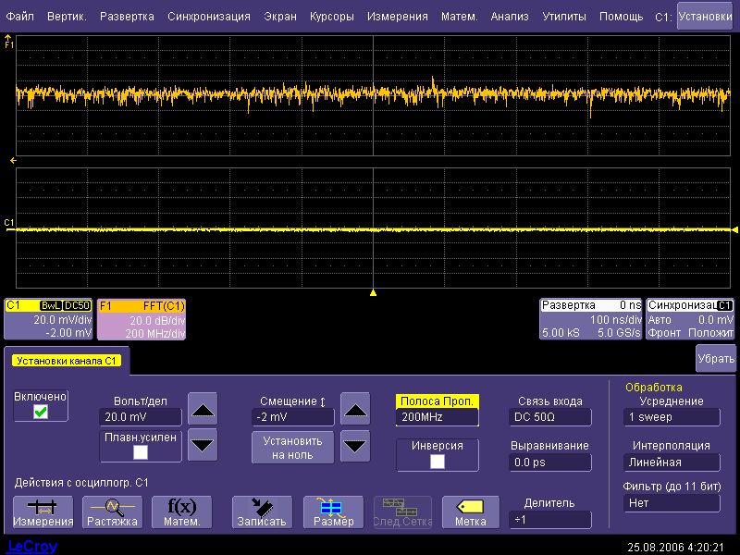Open the Растяжка zoom icon button
Image resolution: width=740 pixels, height=555 pixels.
(112, 512)
